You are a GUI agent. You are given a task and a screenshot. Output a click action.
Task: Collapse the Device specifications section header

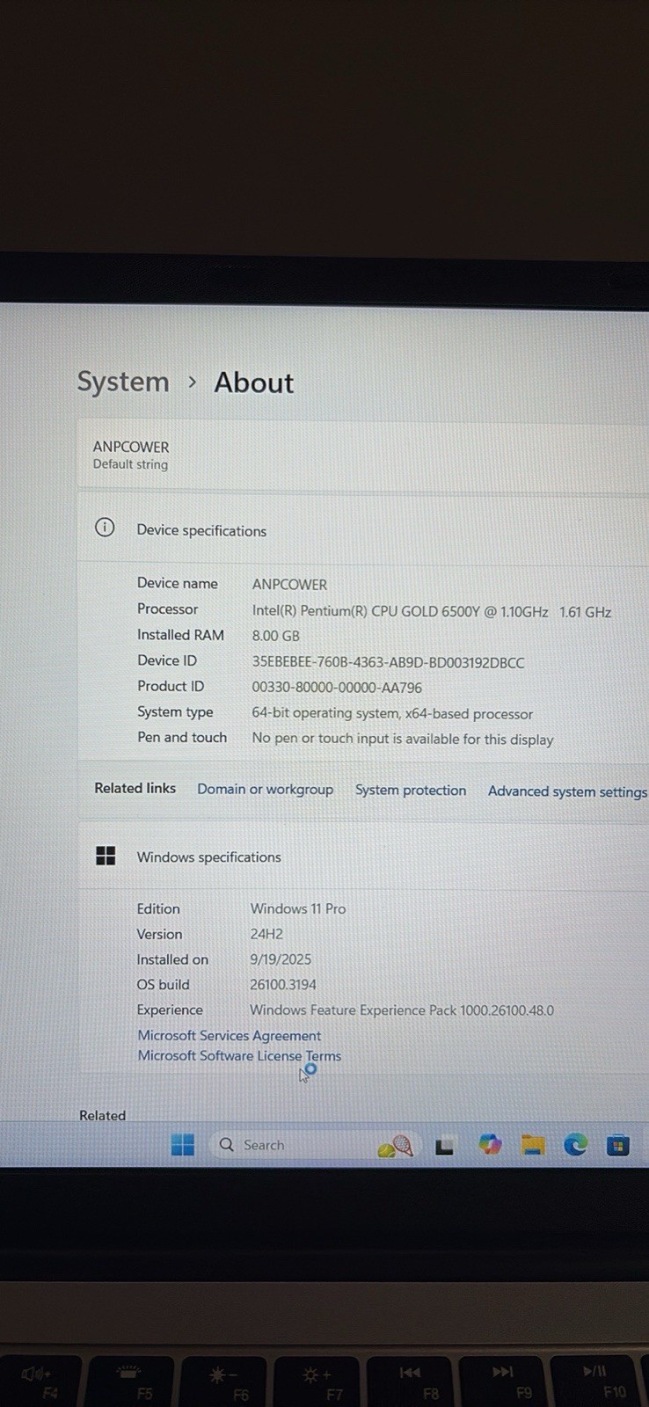(363, 529)
